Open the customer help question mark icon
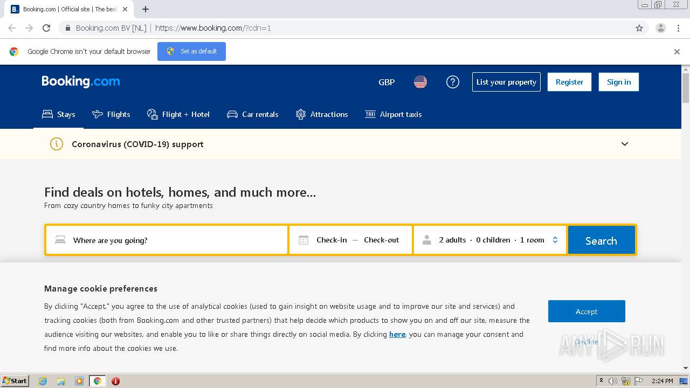The width and height of the screenshot is (690, 388). click(453, 82)
